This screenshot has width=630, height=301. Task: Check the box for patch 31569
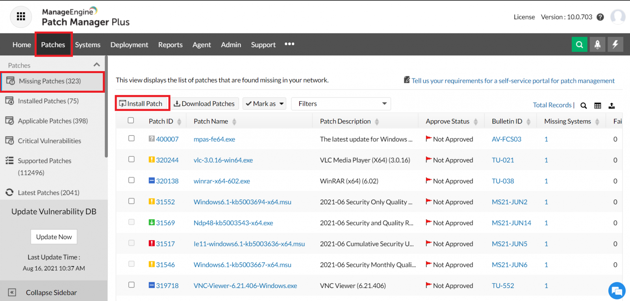pos(132,222)
